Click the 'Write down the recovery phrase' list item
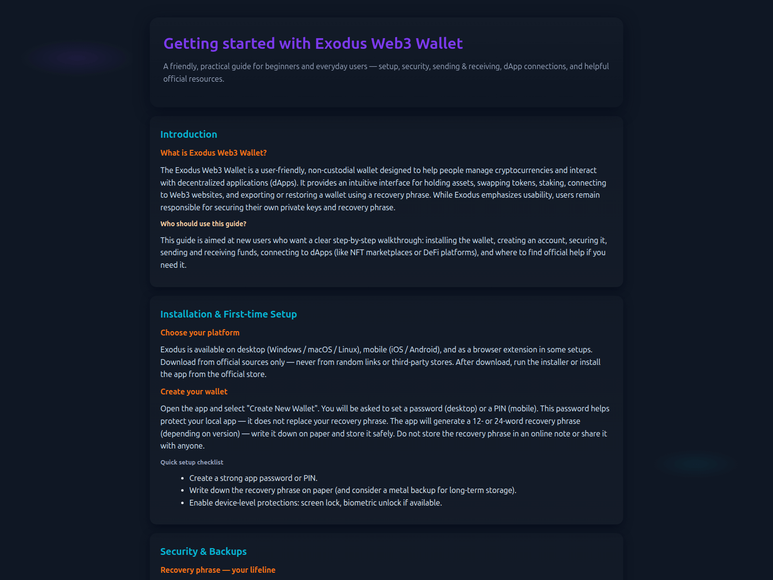773x580 pixels. tap(353, 490)
